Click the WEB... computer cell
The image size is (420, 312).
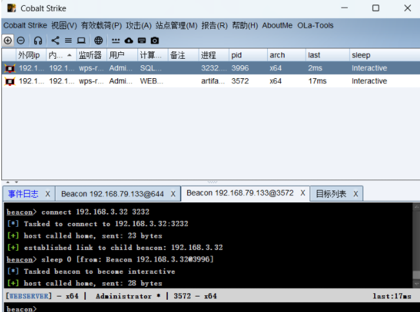[x=152, y=81]
